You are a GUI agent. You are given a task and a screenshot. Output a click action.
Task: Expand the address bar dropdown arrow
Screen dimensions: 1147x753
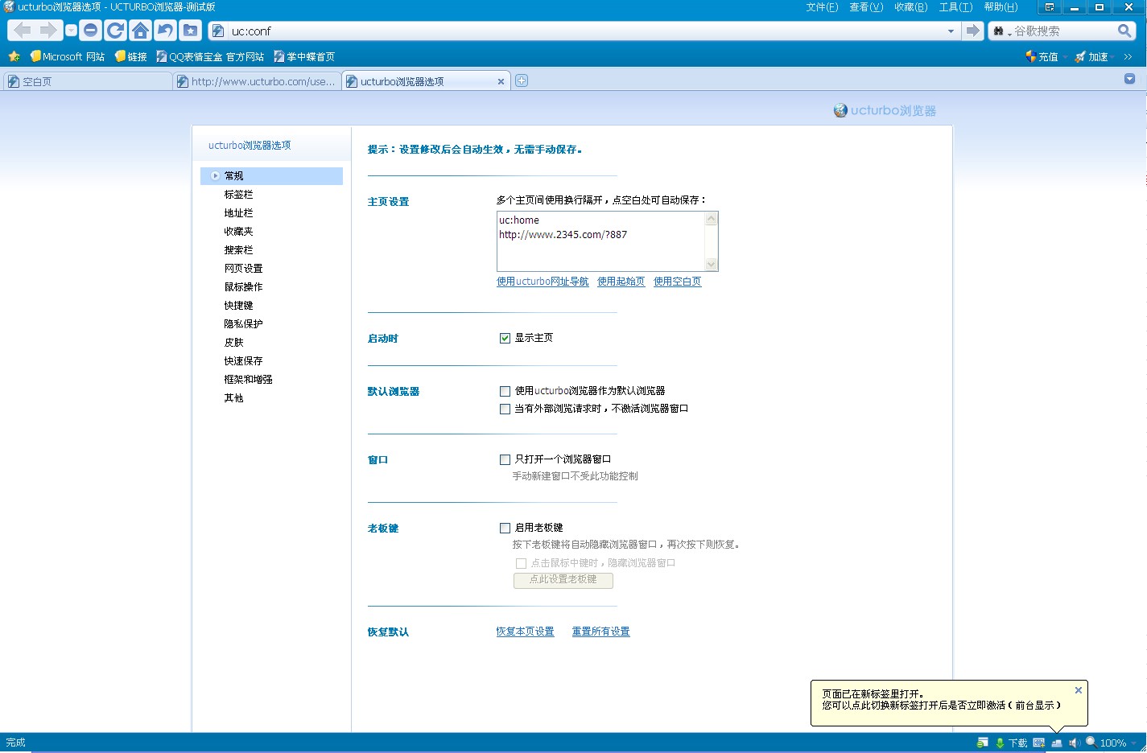pos(951,31)
